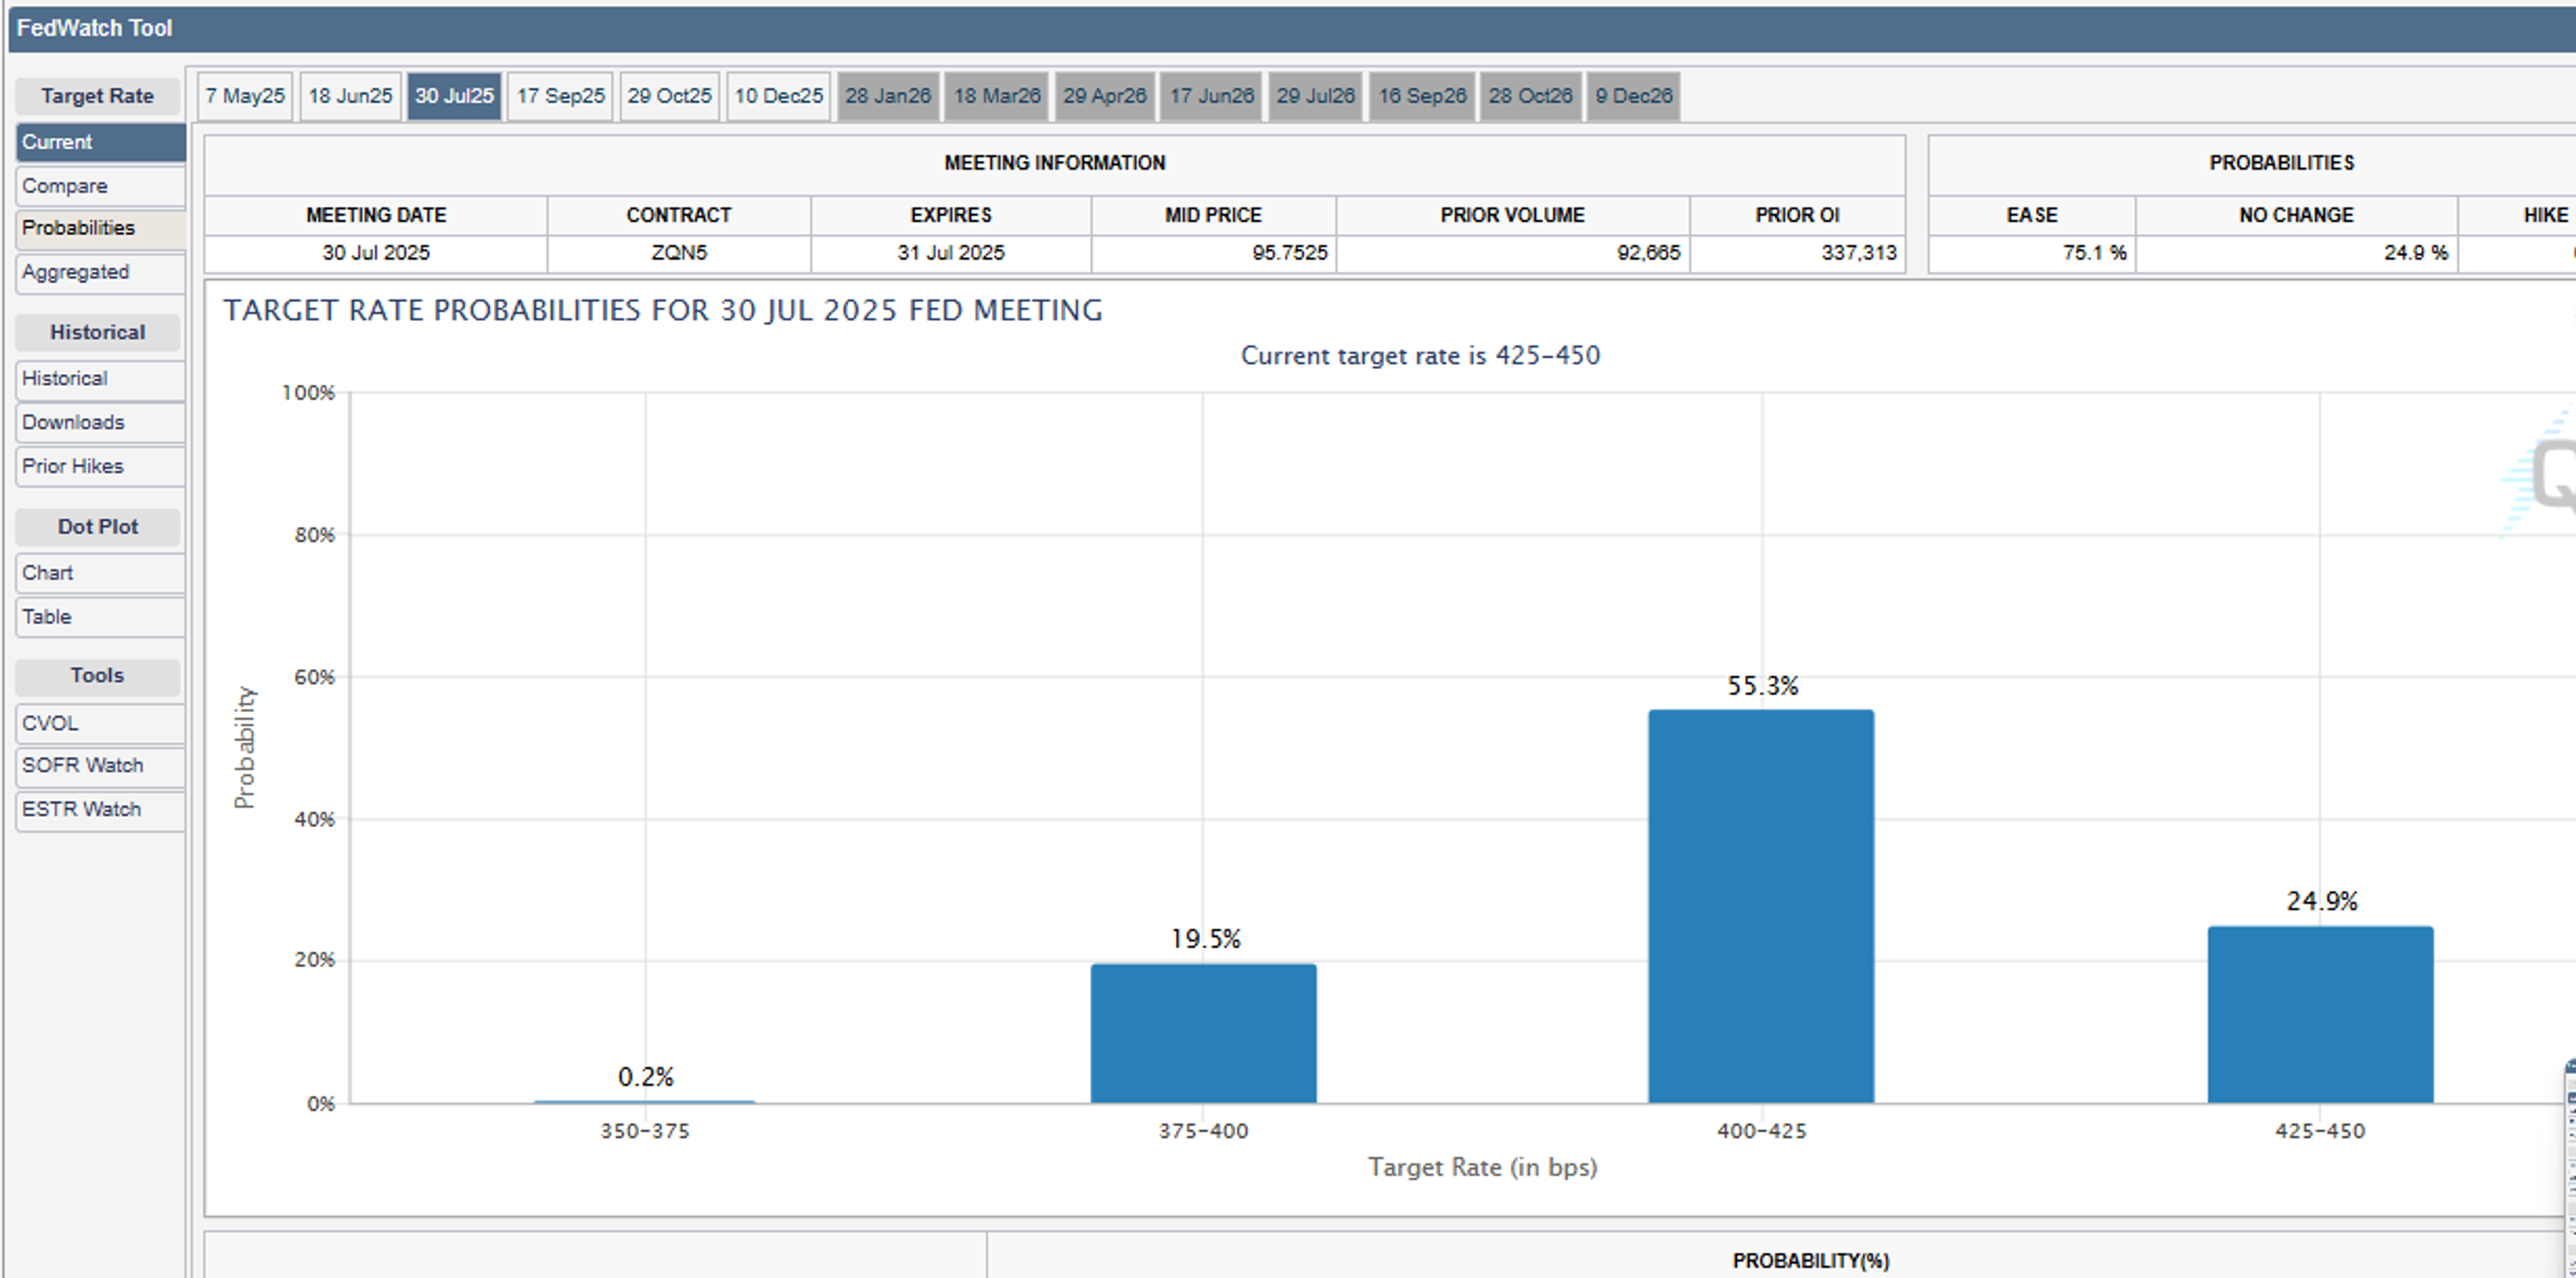Viewport: 2576px width, 1278px height.
Task: Open the Dot Plot Table item
Action: coord(99,616)
